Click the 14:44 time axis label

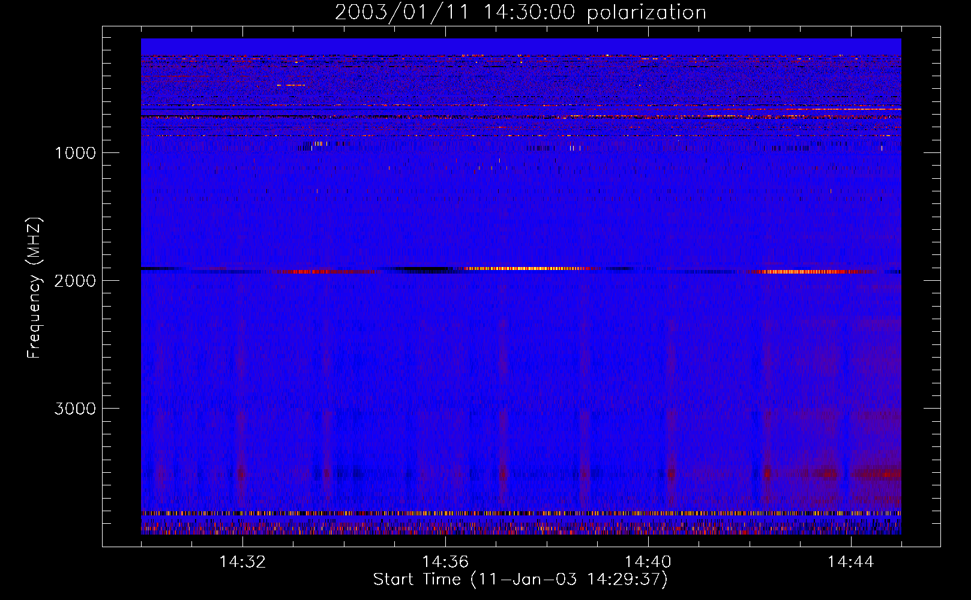851,562
